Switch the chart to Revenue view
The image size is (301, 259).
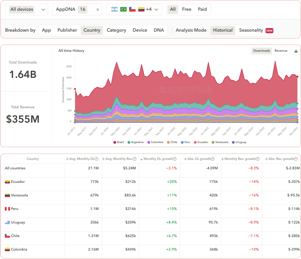[x=281, y=51]
